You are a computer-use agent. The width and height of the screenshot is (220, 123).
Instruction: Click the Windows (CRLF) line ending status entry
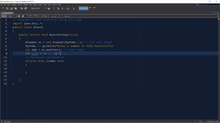[213, 122]
